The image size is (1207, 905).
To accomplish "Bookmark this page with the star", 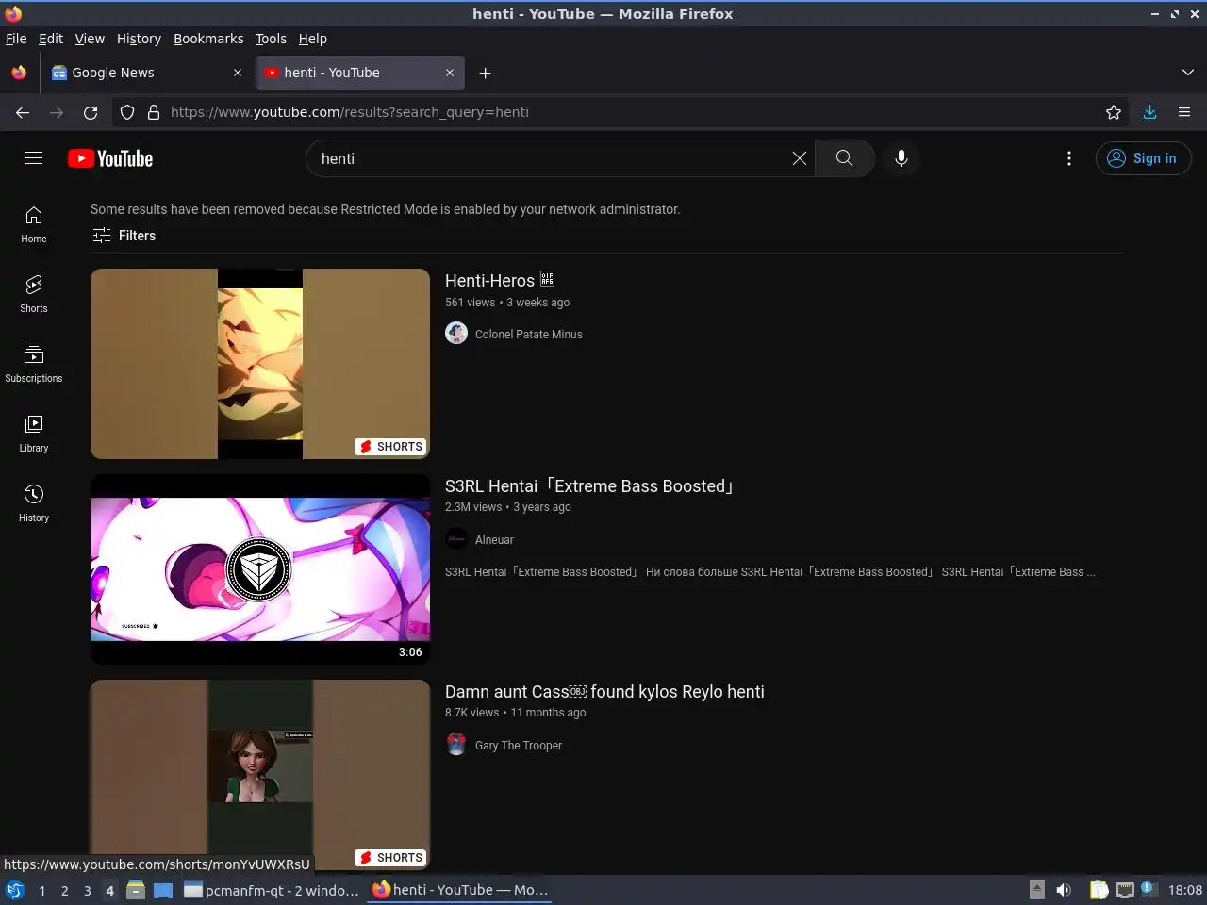I will [x=1114, y=112].
